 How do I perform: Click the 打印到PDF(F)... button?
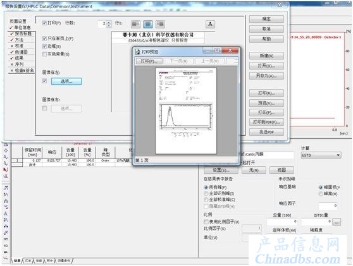(x=266, y=122)
